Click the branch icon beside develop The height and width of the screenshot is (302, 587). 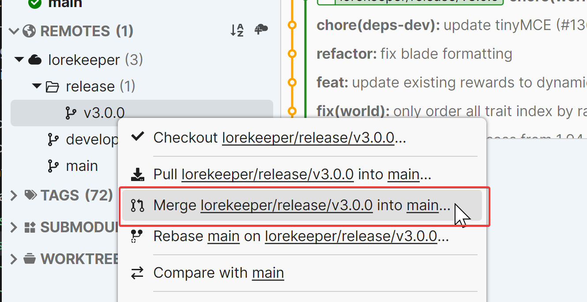click(x=53, y=140)
